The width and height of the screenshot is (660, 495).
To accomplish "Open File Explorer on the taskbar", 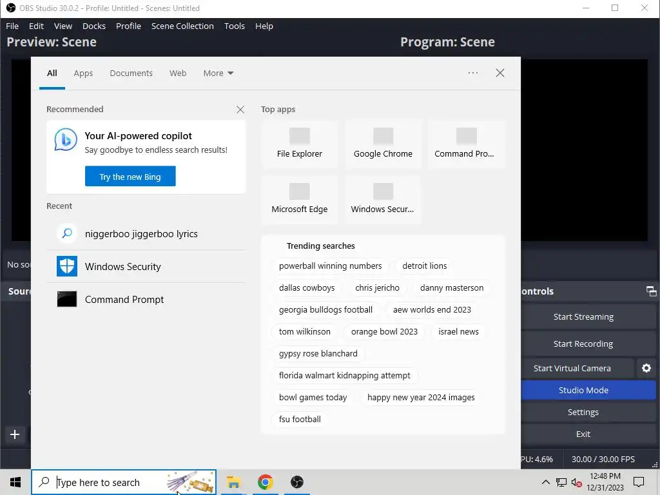I will (x=233, y=482).
